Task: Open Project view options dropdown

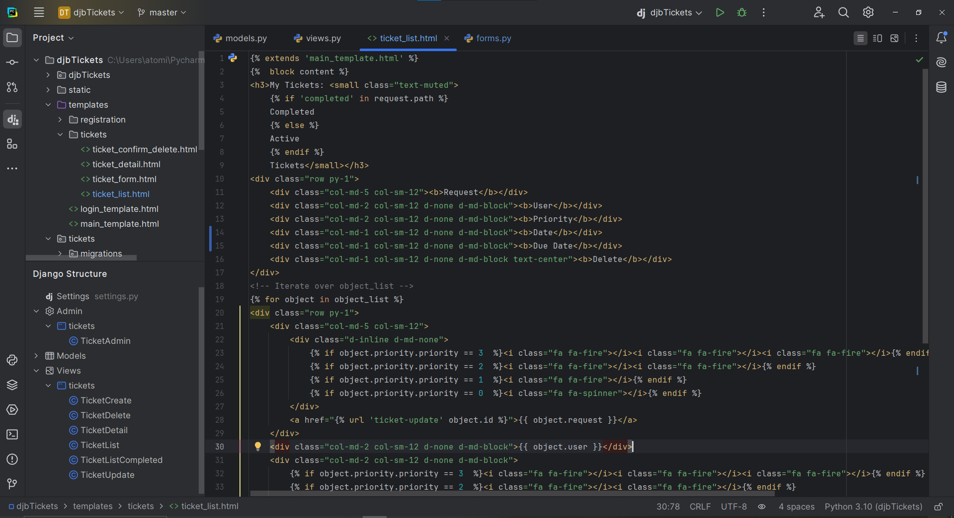Action: [53, 38]
